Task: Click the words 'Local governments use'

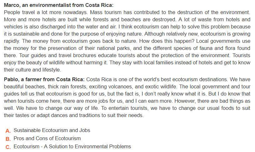Action: [223, 41]
